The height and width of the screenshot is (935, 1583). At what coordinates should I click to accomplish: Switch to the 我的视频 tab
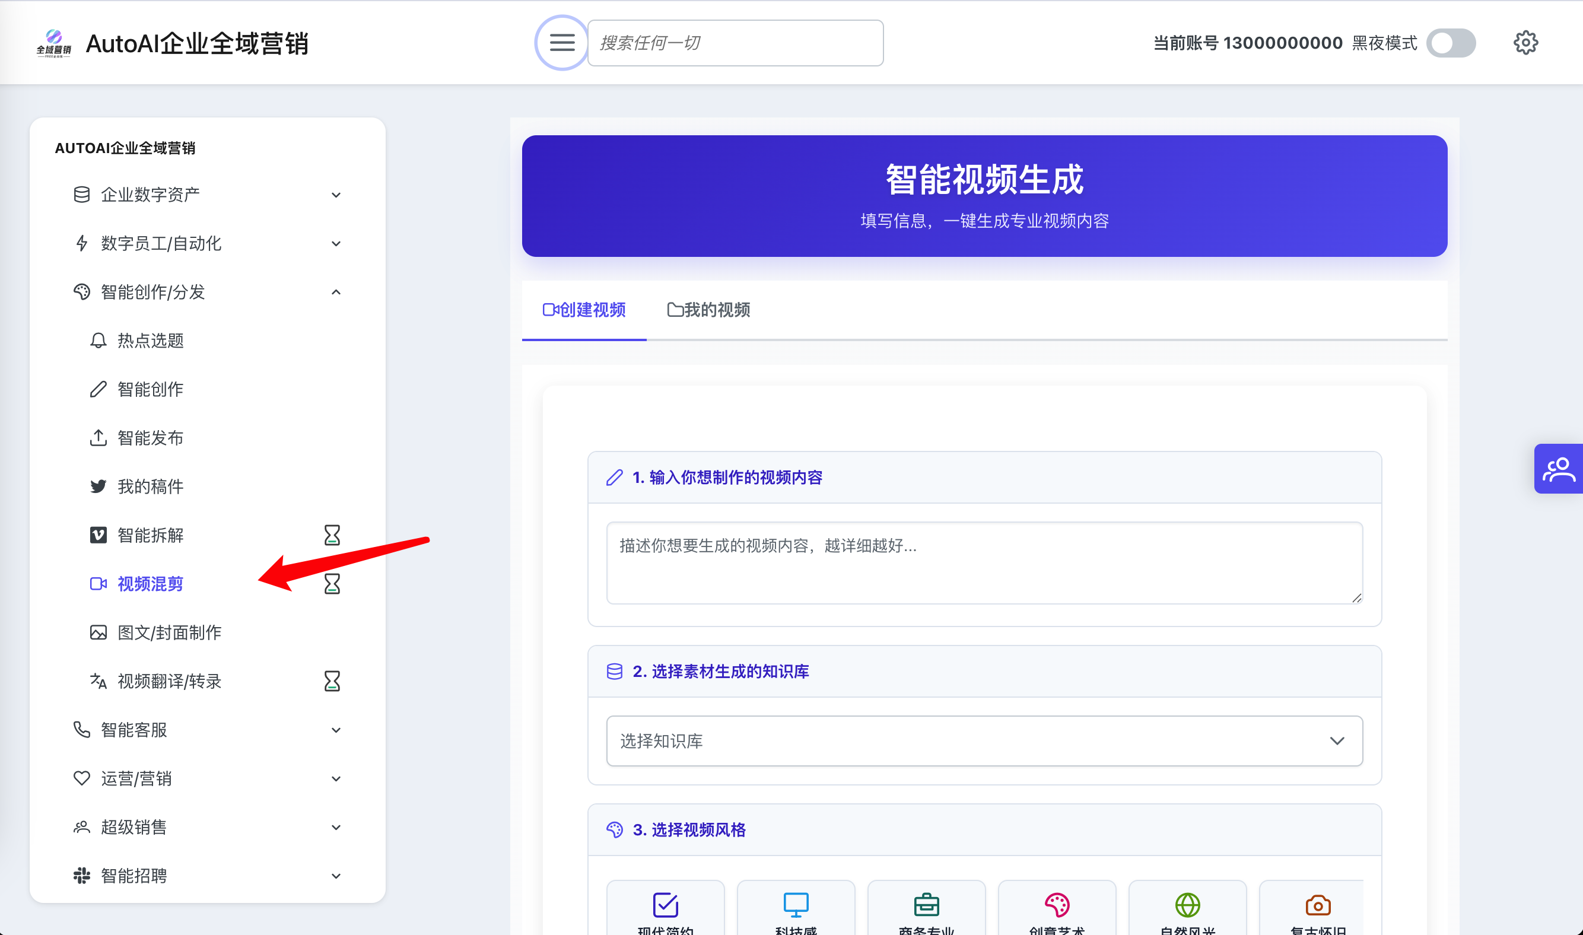tap(708, 310)
